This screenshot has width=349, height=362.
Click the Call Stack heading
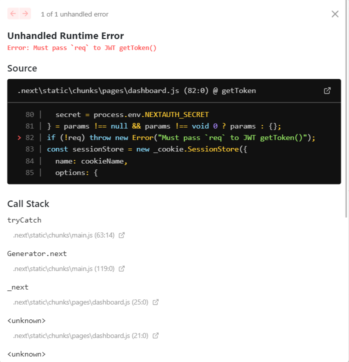tap(28, 204)
